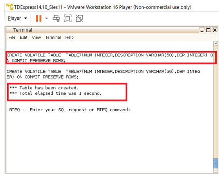Open the Player dropdown menu
Screen dimensions: 222x178
click(17, 18)
